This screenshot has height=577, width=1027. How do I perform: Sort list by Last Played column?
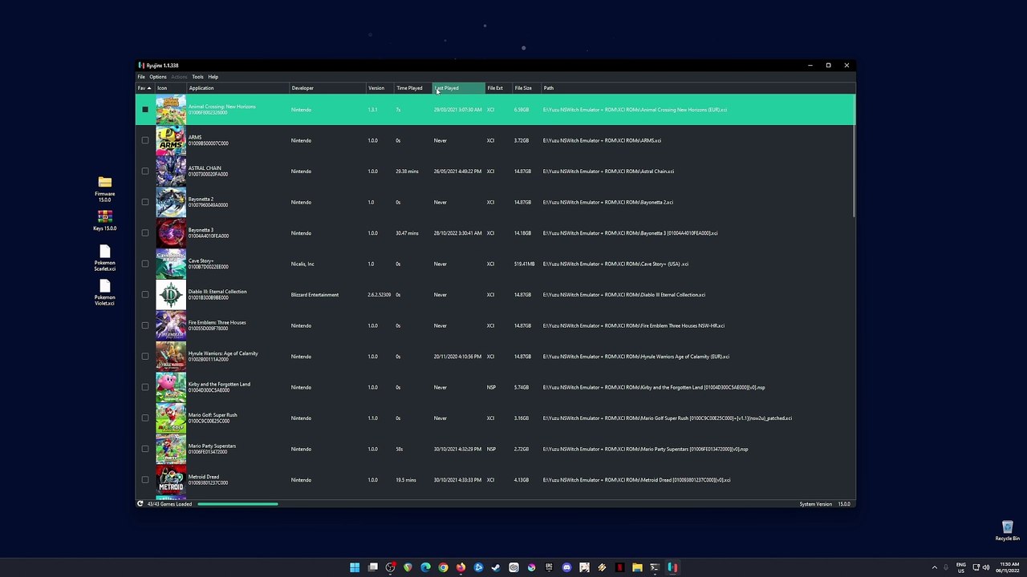click(x=459, y=88)
